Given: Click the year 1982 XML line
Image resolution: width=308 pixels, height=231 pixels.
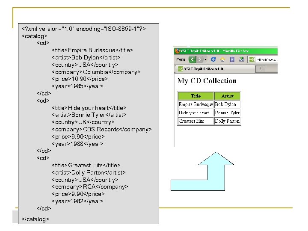Looking at the screenshot, I should click(77, 201).
